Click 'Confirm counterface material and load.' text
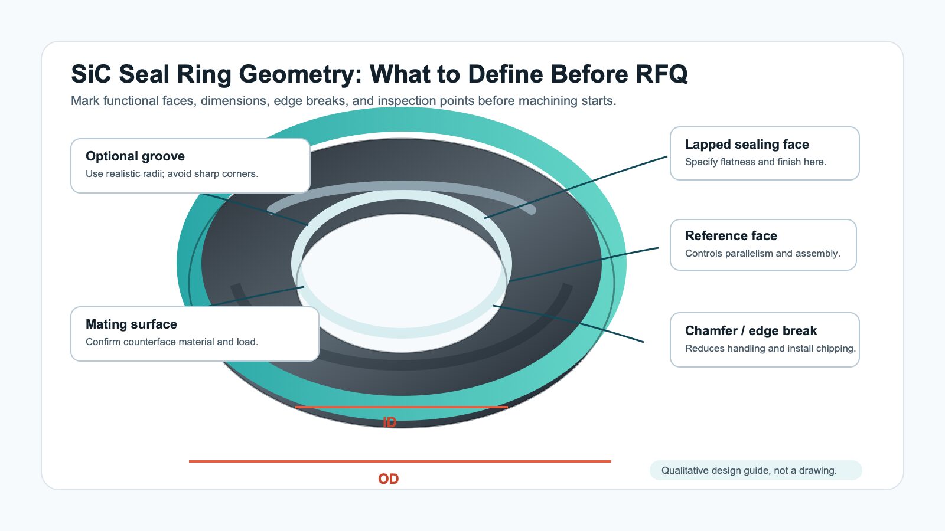The width and height of the screenshot is (945, 531). [172, 342]
